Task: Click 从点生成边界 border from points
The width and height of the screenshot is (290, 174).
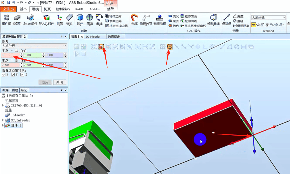Action: (117, 26)
